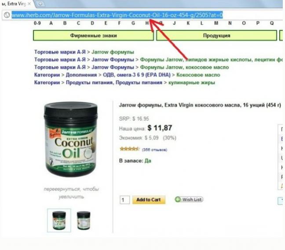The width and height of the screenshot is (285, 250).
Task: Select the second jar back-label thumbnail
Action: pyautogui.click(x=84, y=221)
